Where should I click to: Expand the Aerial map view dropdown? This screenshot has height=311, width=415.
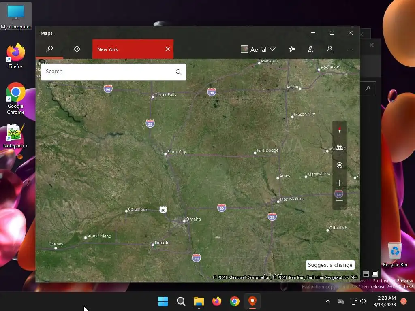click(x=258, y=49)
